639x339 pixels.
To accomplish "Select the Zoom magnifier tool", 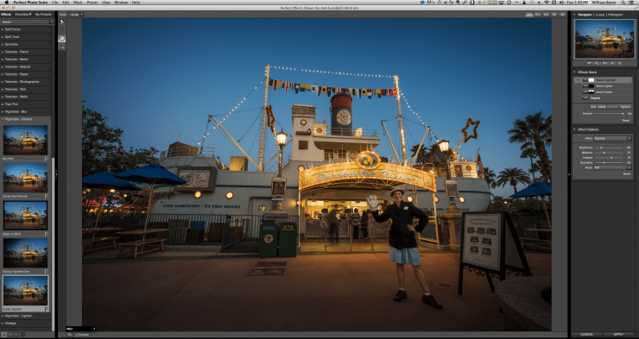I will point(61,47).
